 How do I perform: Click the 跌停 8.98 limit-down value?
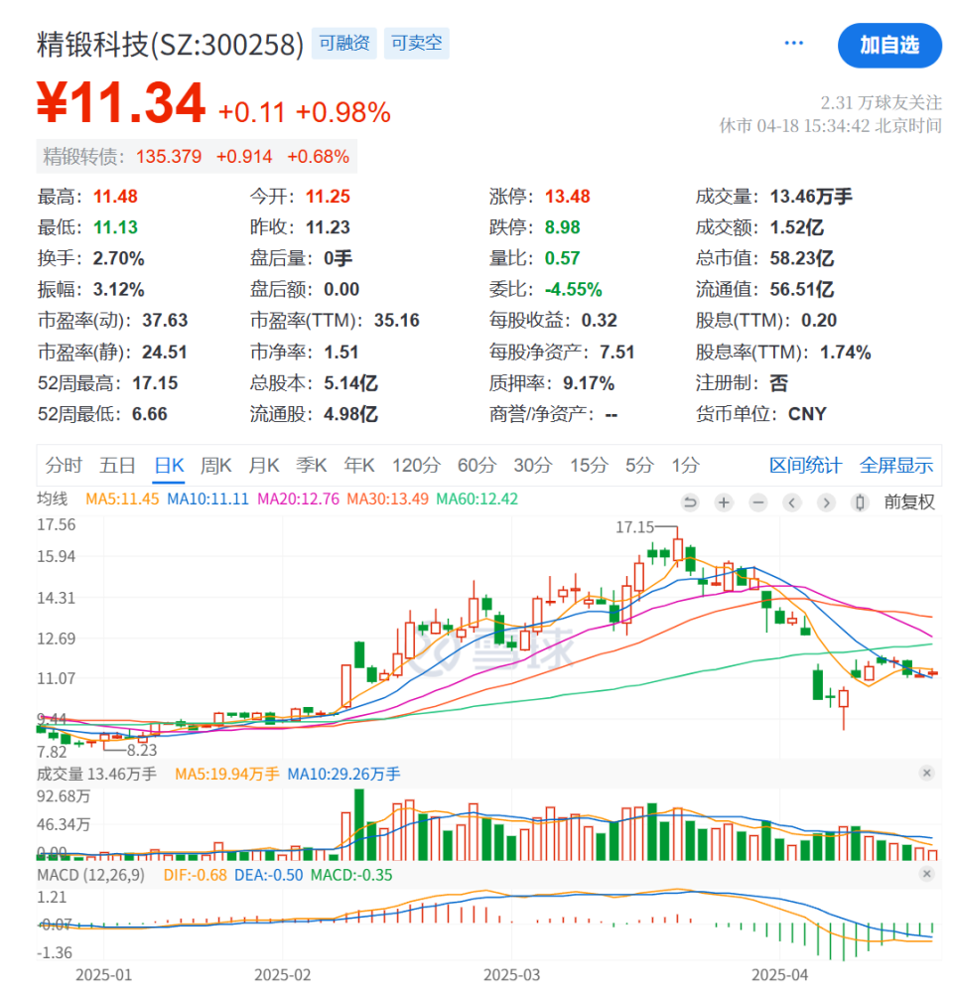pos(563,227)
